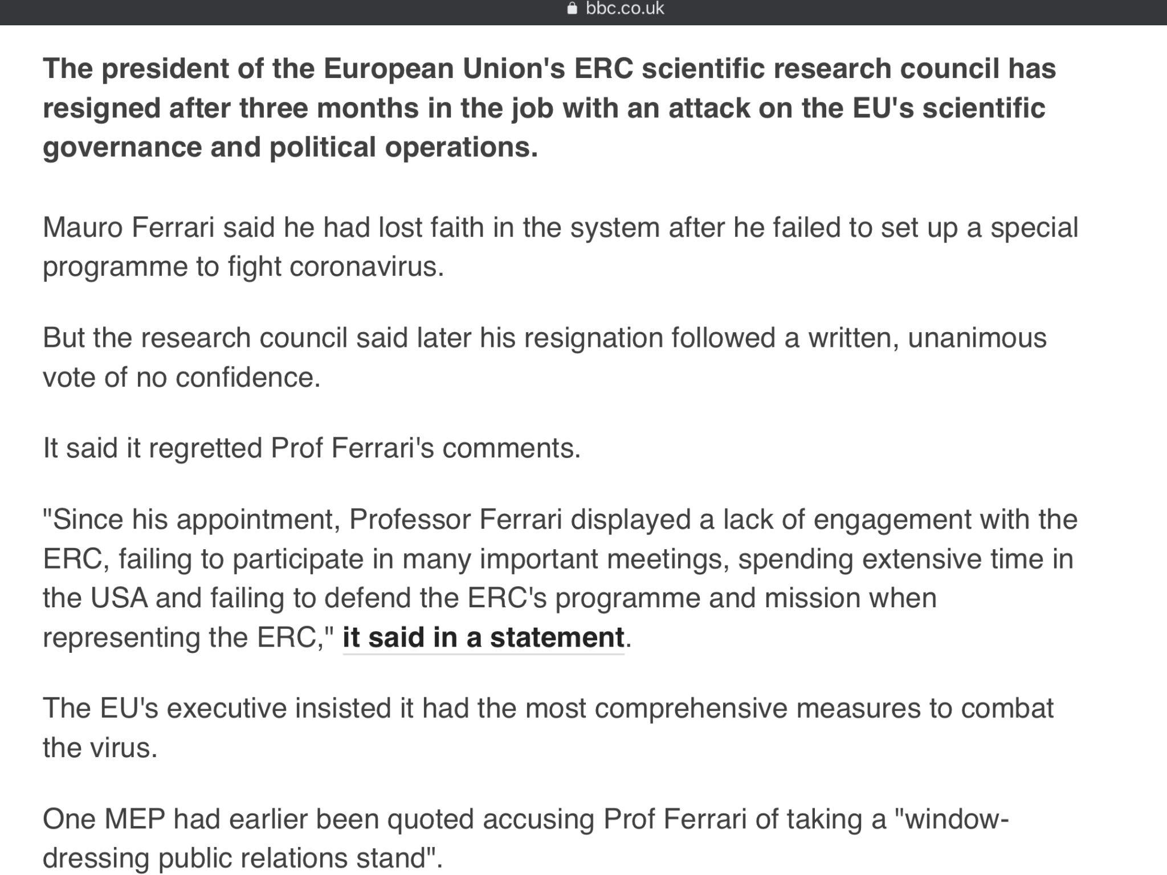Click the paragraph beginning "But the research council"
This screenshot has height=875, width=1167.
pos(545,357)
